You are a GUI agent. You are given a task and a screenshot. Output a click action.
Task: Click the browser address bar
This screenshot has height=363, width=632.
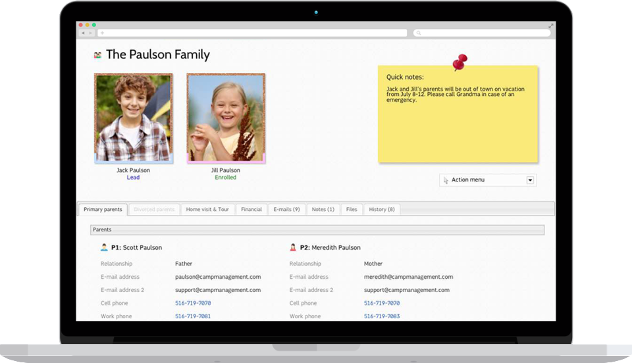(252, 33)
